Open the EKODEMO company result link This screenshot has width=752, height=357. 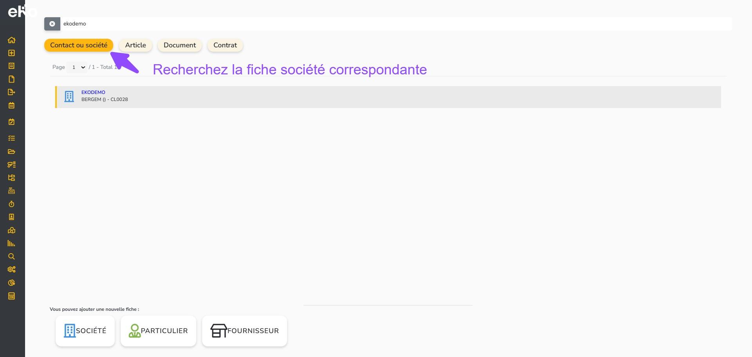93,92
